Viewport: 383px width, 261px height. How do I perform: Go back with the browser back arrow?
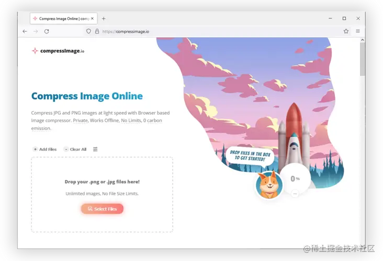25,31
